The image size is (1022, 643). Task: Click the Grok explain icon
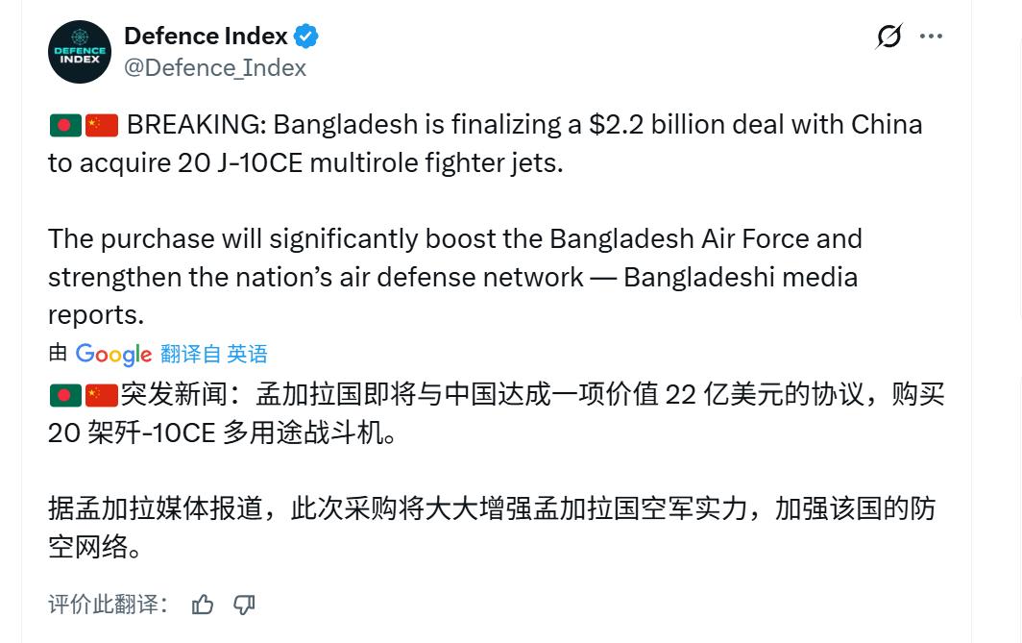pos(889,37)
